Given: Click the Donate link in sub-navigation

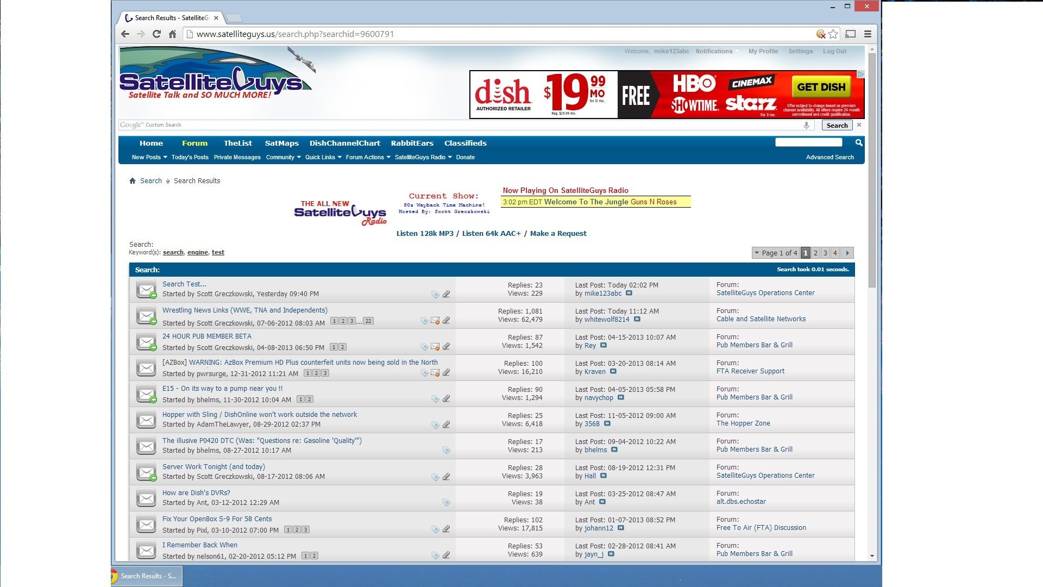Looking at the screenshot, I should 465,157.
